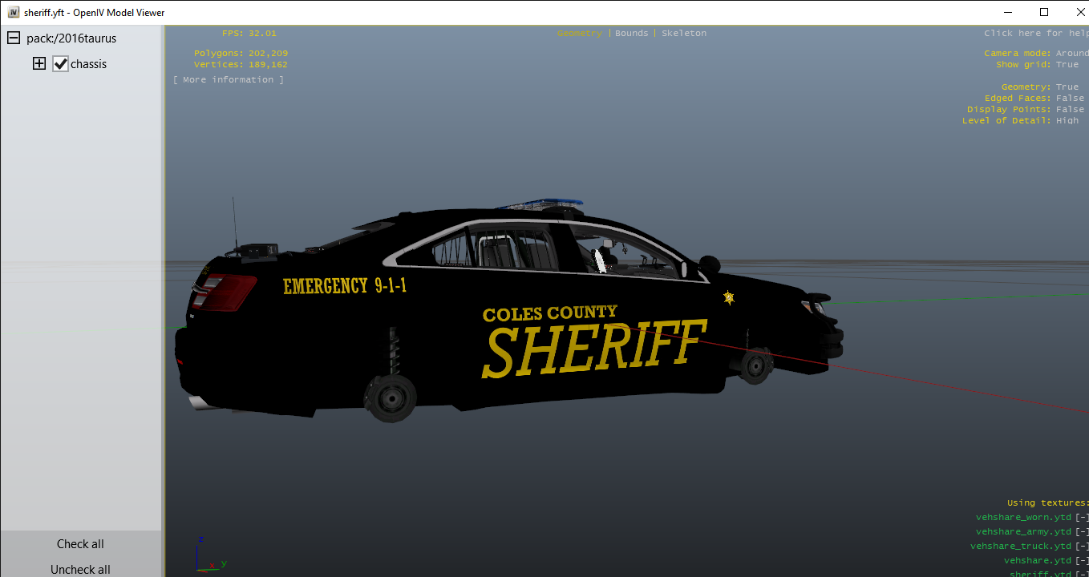Expand the More information section

coord(229,80)
